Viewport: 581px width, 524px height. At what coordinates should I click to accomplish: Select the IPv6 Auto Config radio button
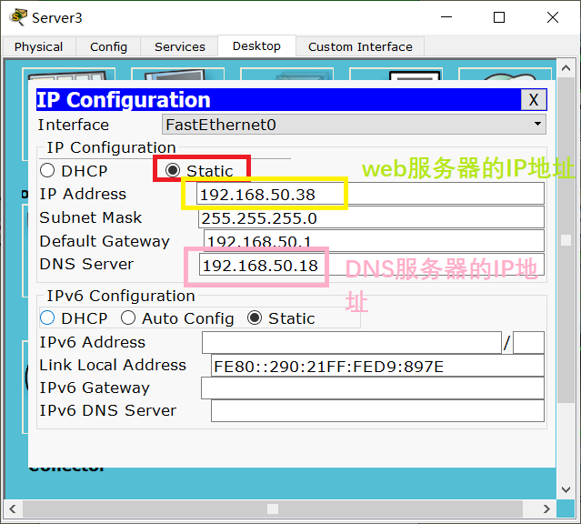pyautogui.click(x=128, y=317)
